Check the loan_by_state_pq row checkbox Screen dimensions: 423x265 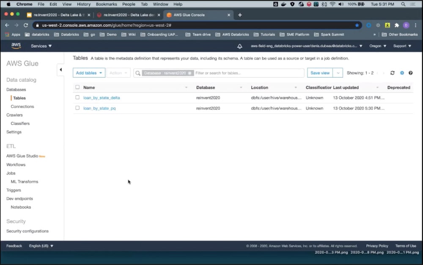[x=77, y=108]
